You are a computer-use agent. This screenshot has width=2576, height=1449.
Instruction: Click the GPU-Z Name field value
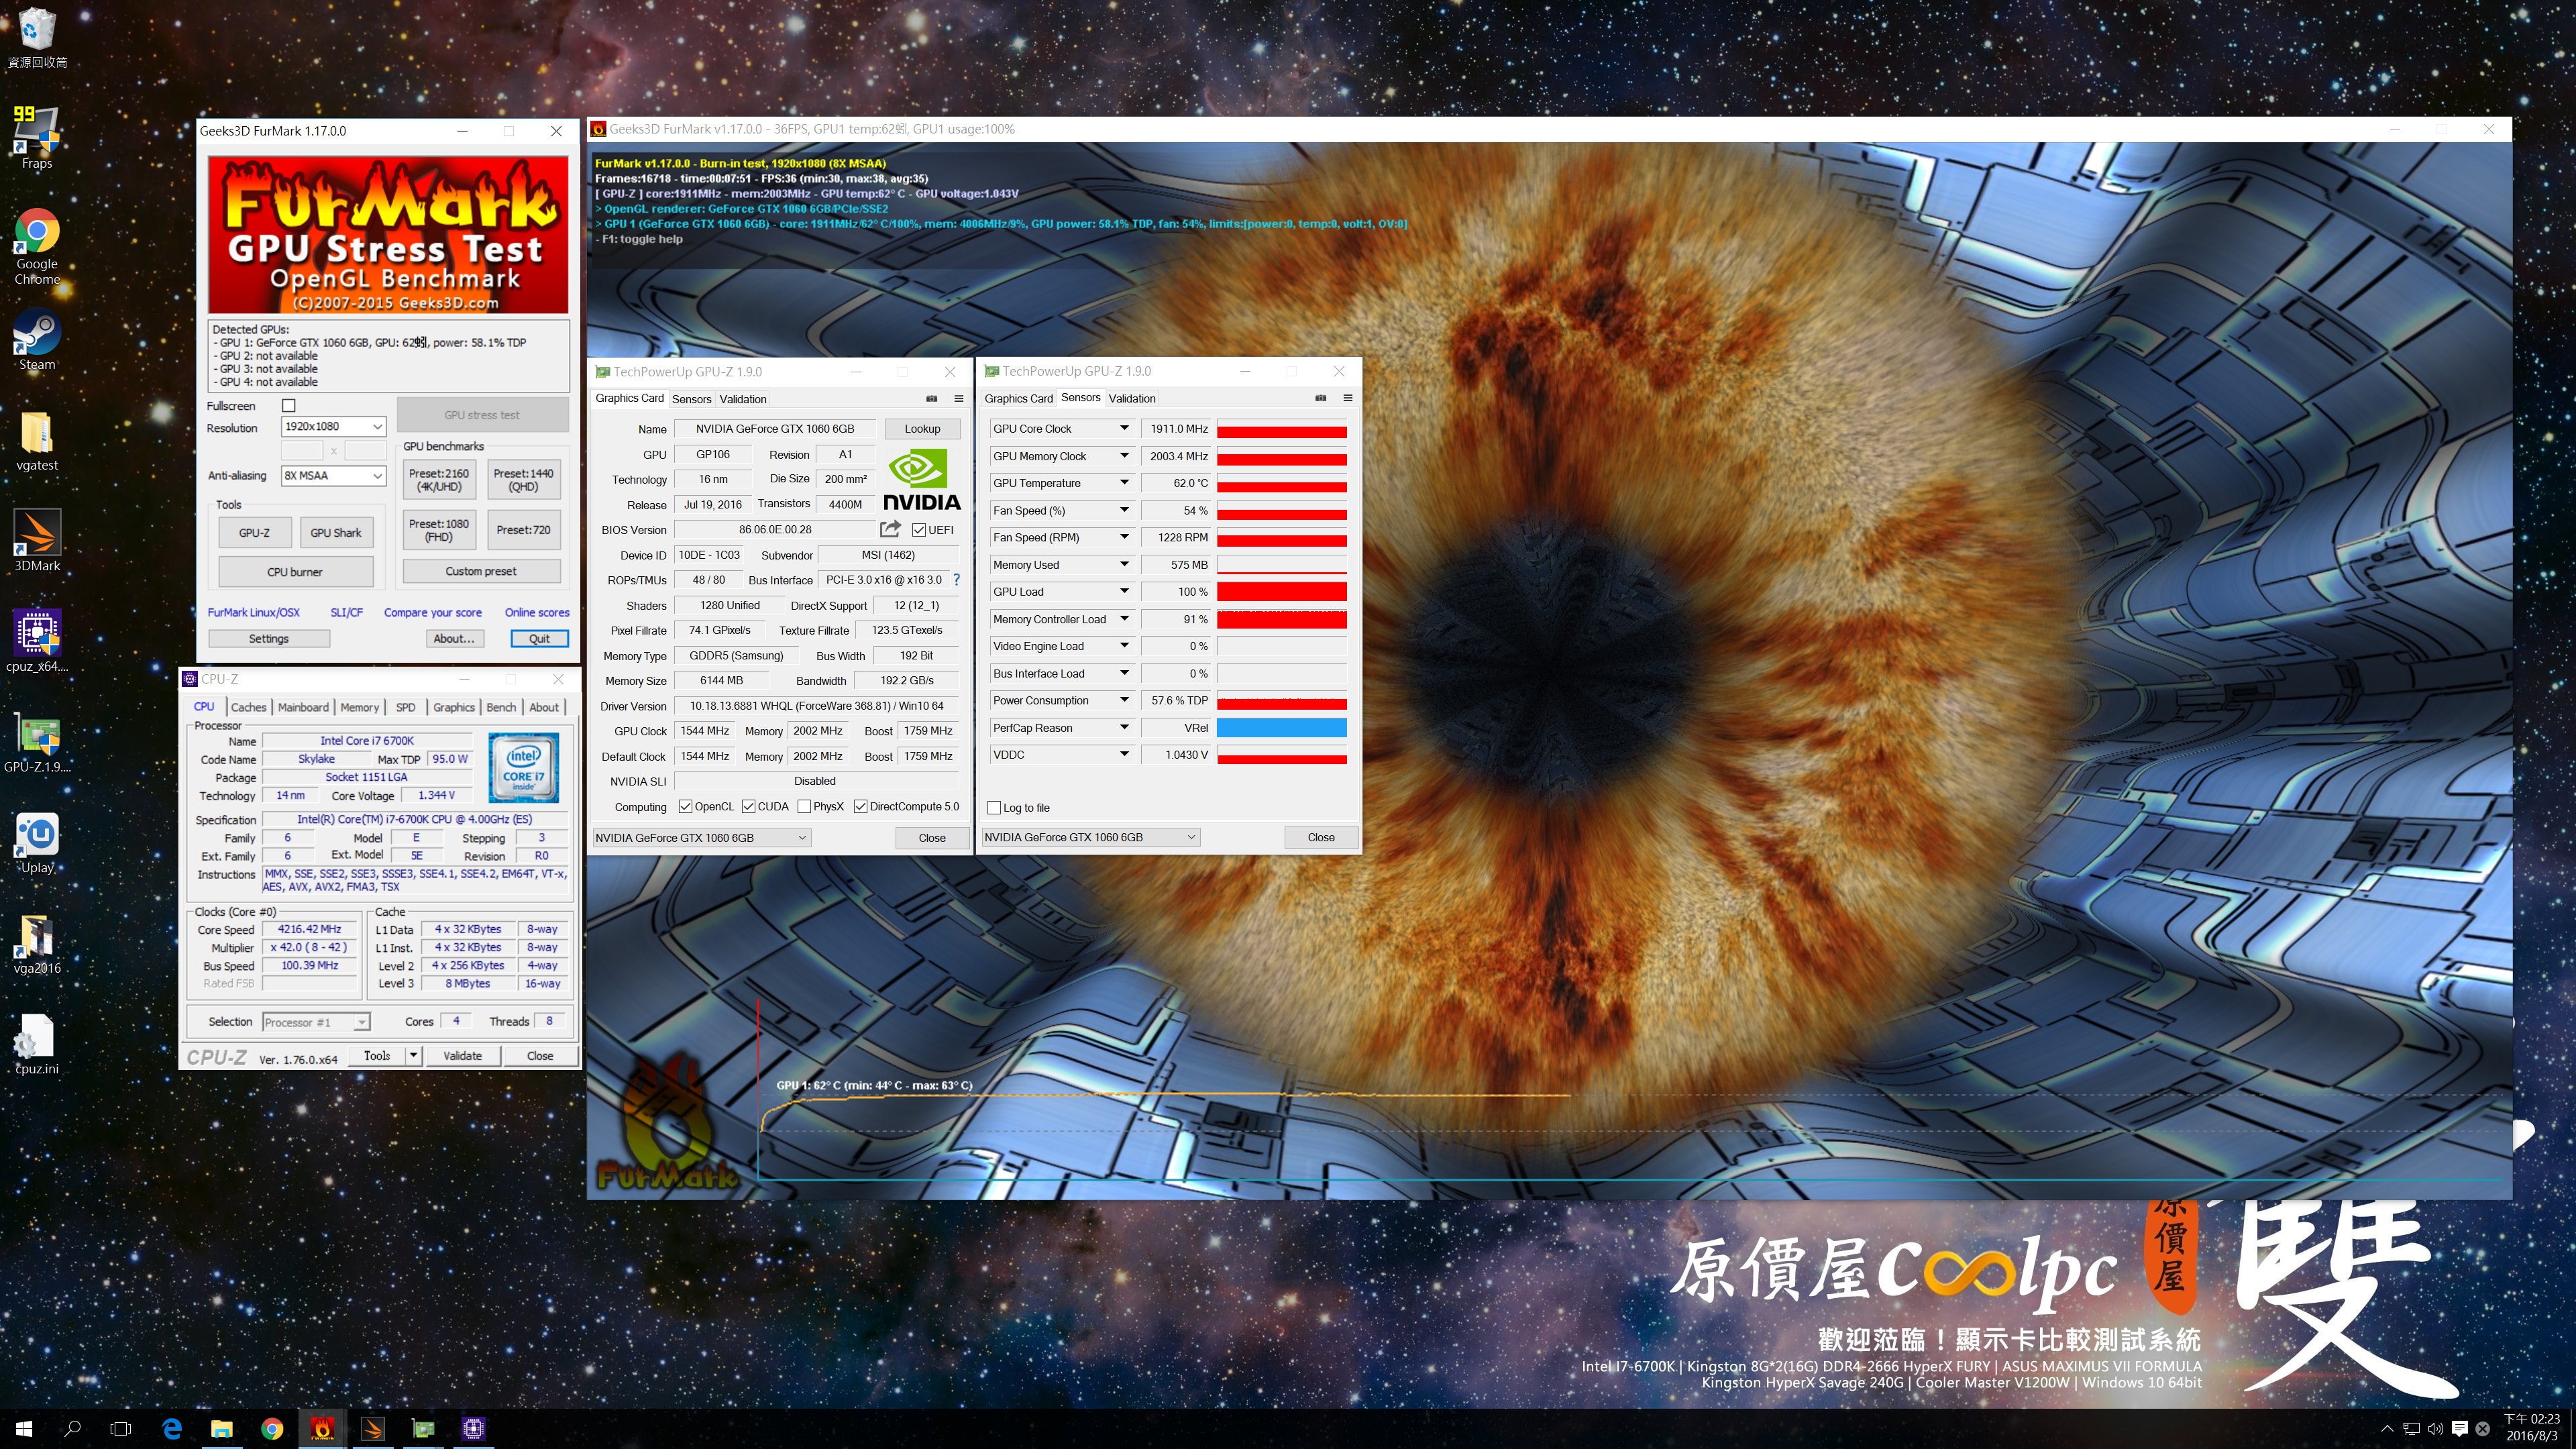click(775, 429)
